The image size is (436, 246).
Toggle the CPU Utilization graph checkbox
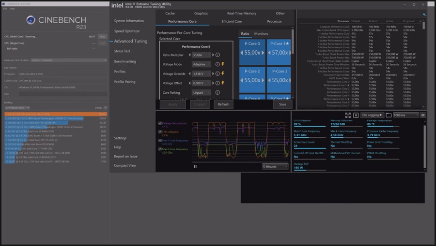point(160,131)
